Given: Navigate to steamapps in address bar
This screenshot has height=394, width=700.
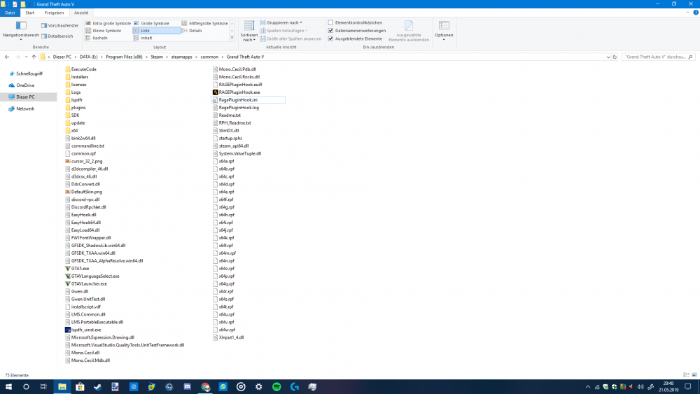Looking at the screenshot, I should coord(182,57).
